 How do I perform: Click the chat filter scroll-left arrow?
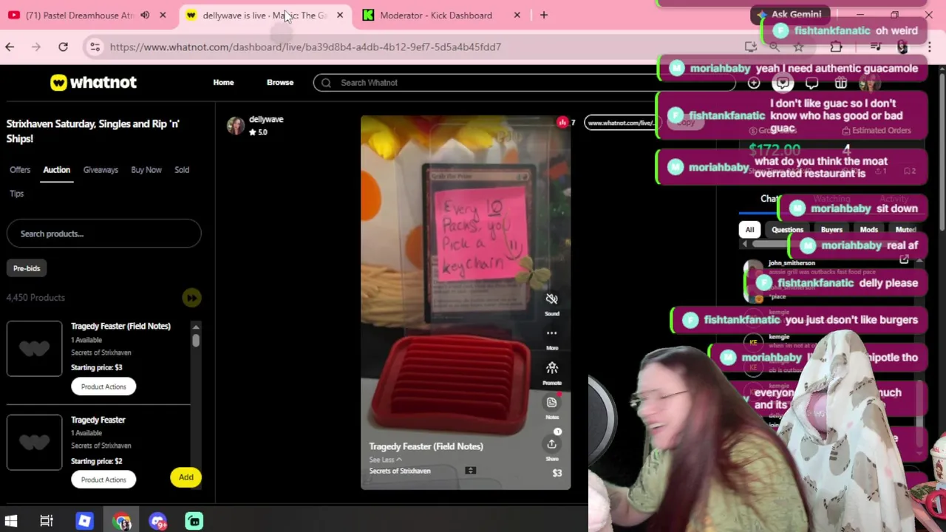point(744,244)
